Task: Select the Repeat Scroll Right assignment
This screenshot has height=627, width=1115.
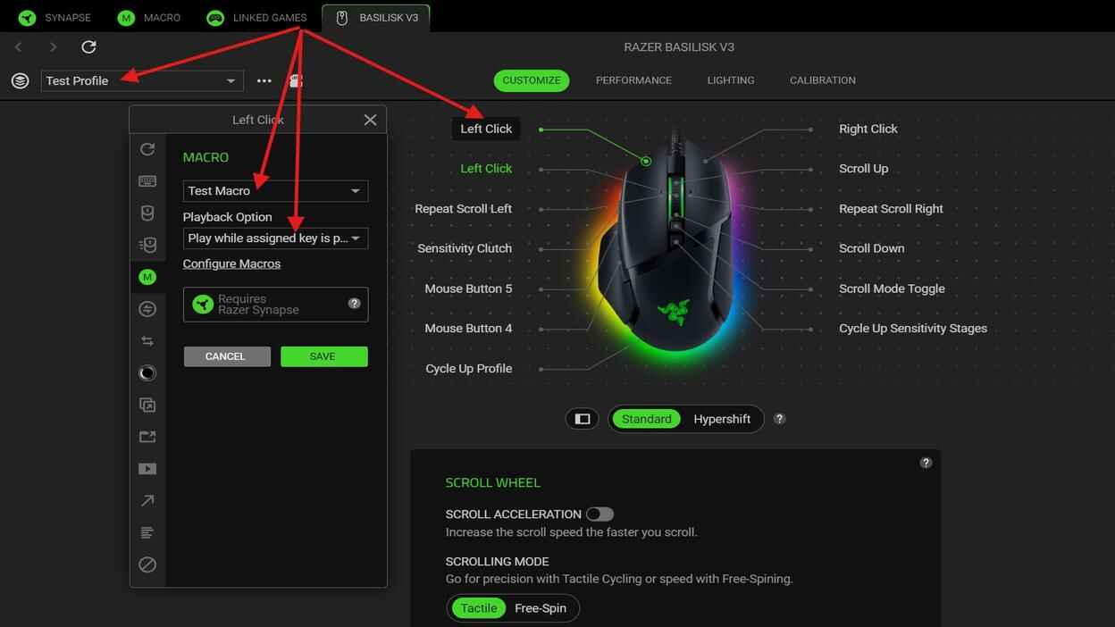Action: pyautogui.click(x=891, y=209)
